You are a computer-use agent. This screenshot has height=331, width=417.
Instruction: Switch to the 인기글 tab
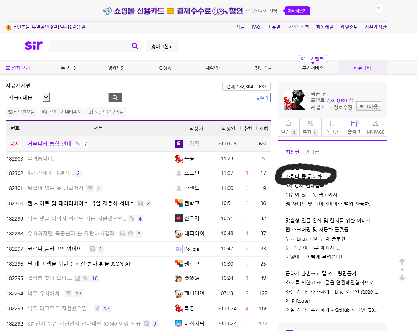312,152
